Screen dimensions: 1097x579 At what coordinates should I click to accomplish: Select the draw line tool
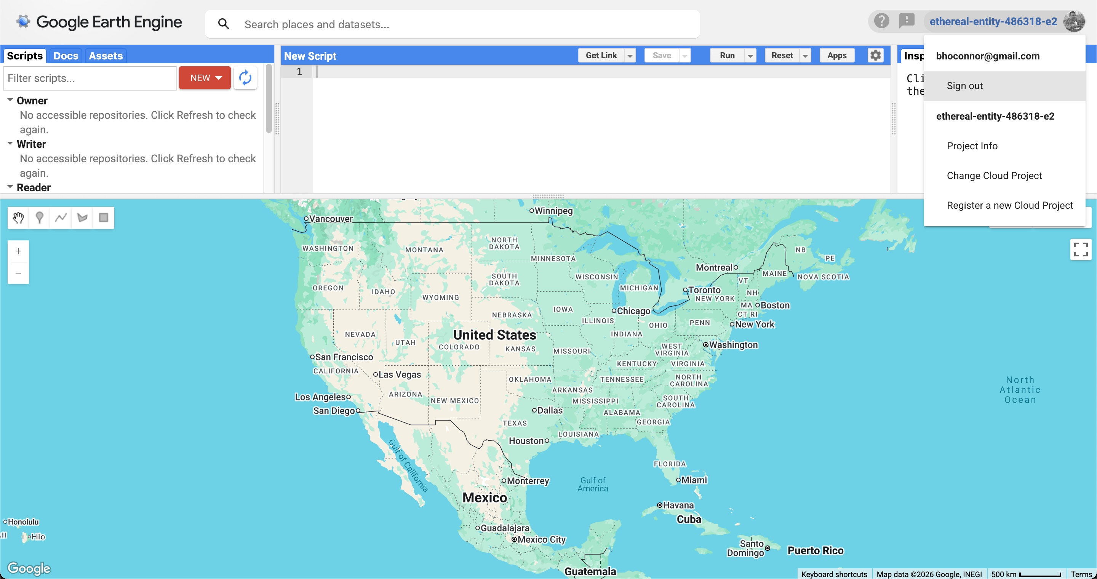(x=61, y=218)
